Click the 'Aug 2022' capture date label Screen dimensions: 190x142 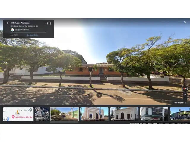[14, 35]
